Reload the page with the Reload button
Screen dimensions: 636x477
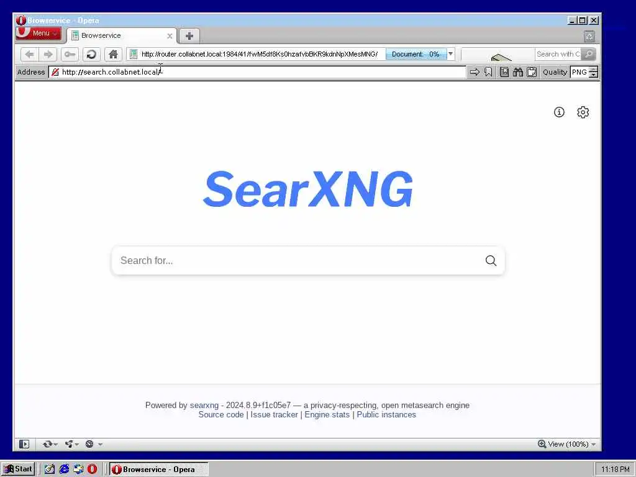(x=91, y=54)
